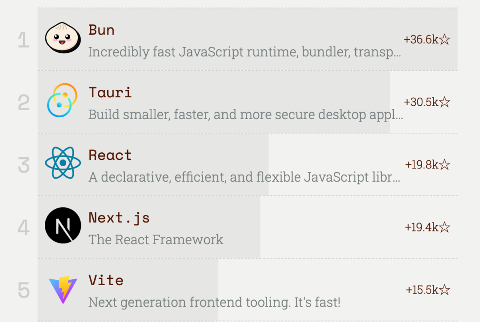This screenshot has width=480, height=322.
Task: Select React's 'A declarative, efficient' description
Action: 244,178
